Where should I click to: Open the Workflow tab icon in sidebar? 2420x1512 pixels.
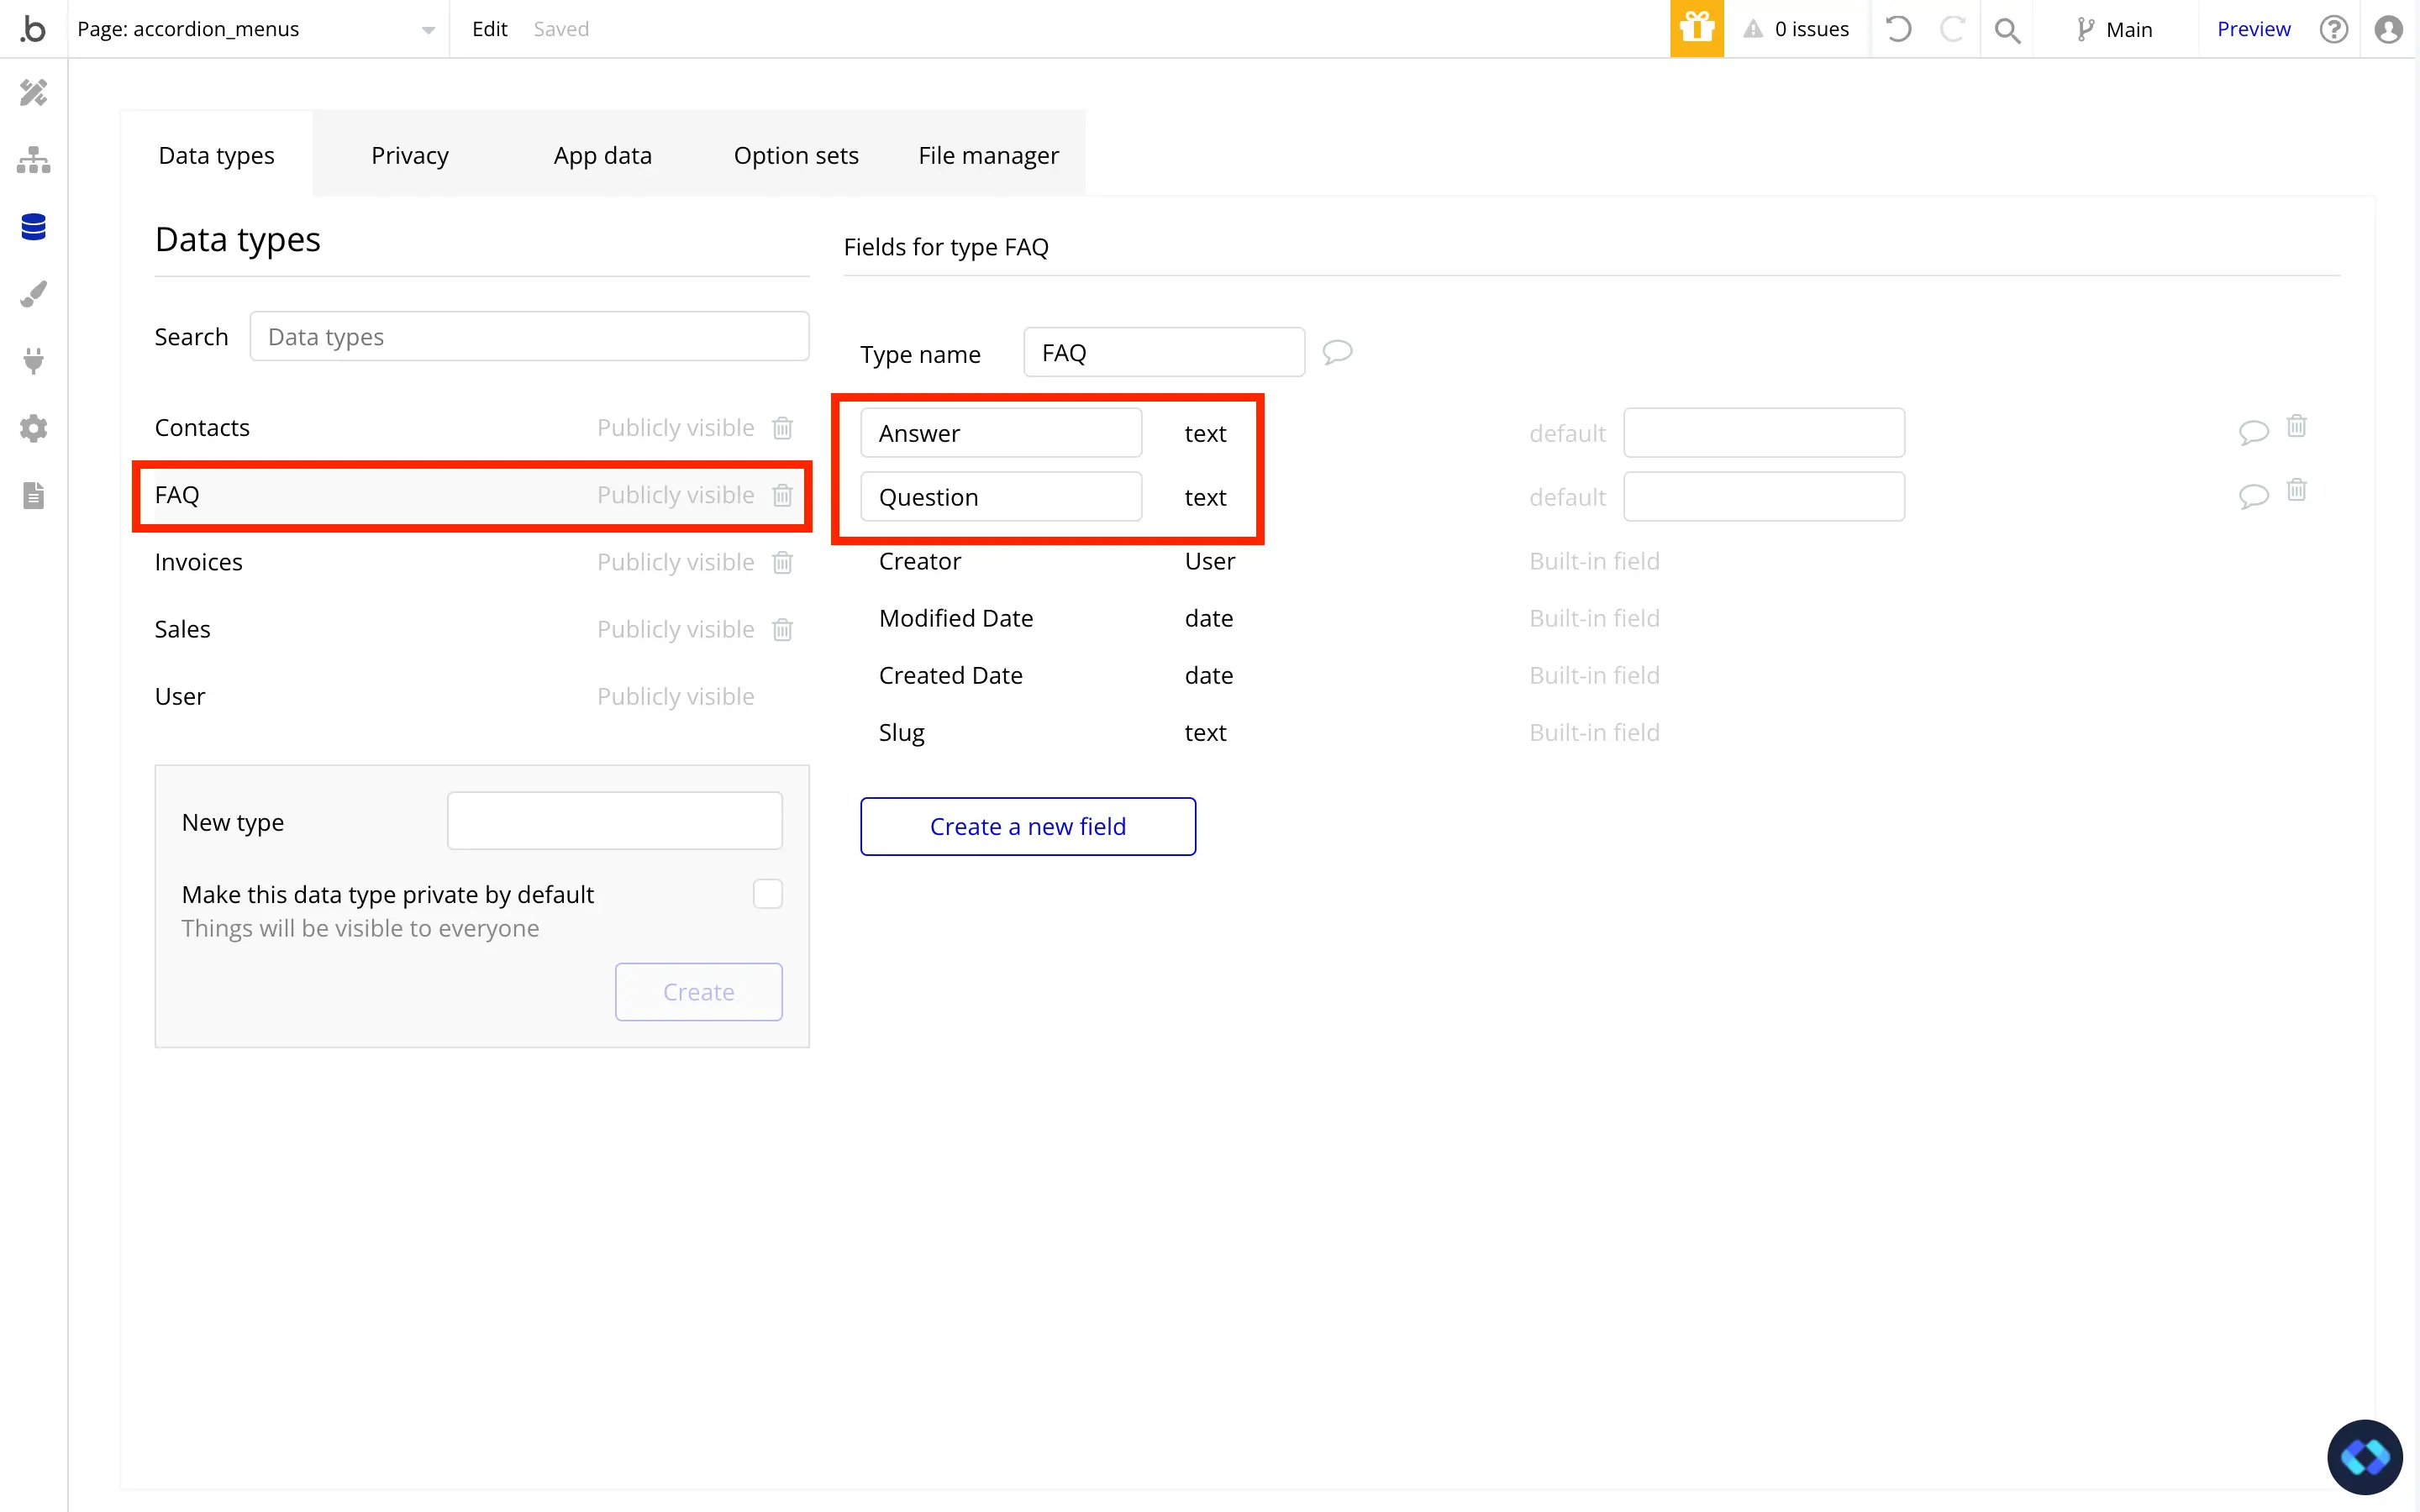pos(33,160)
